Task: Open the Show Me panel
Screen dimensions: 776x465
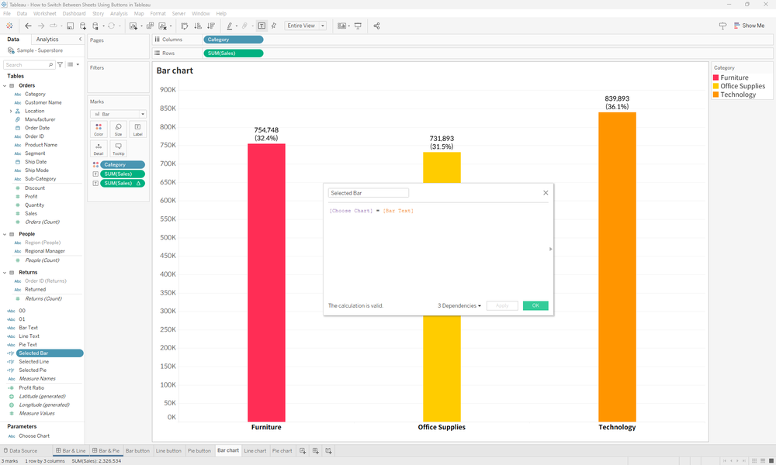Action: pos(747,25)
